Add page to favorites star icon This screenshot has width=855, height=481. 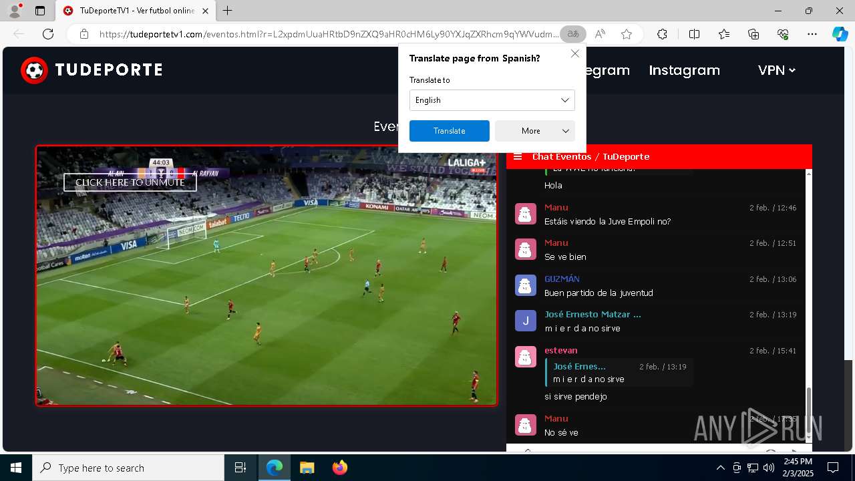click(627, 34)
